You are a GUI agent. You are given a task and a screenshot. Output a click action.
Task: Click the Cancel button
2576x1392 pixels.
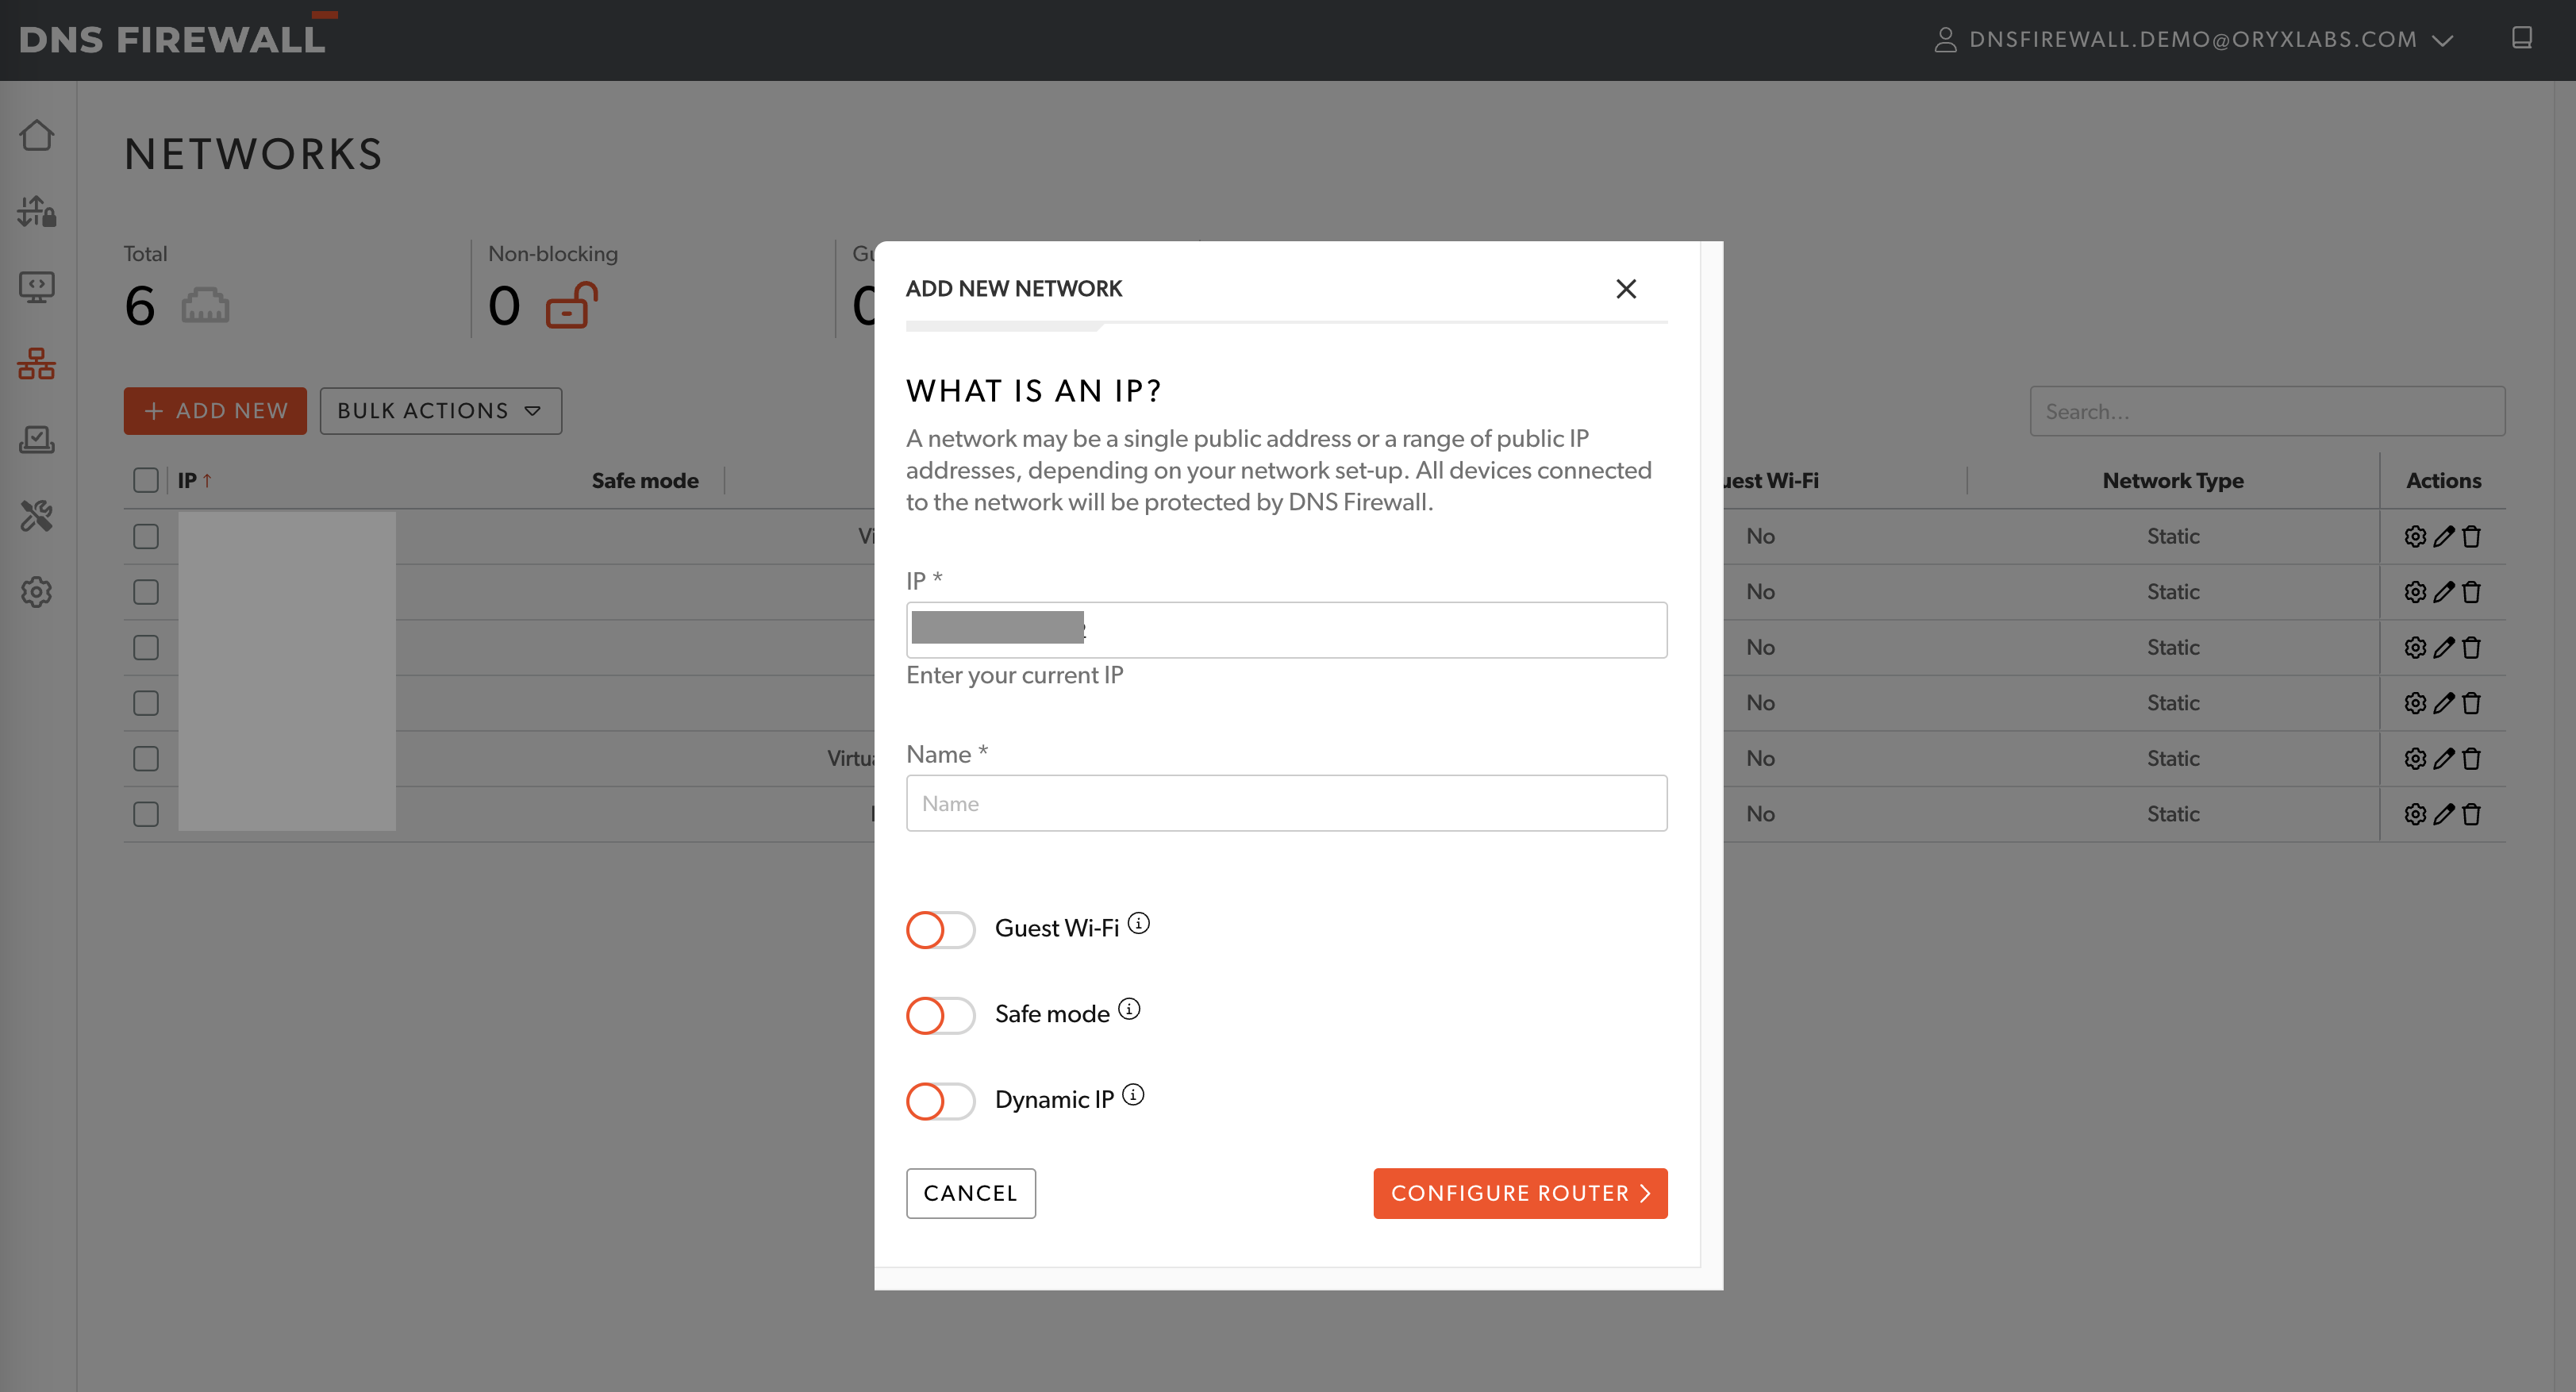(x=970, y=1193)
